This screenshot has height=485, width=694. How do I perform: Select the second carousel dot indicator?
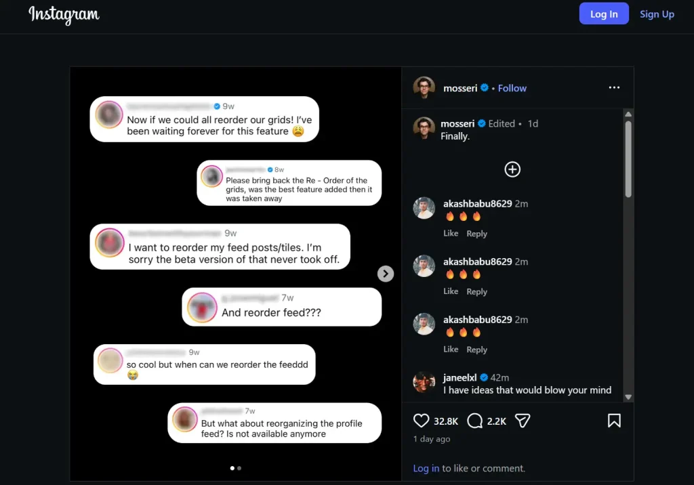[x=239, y=468]
